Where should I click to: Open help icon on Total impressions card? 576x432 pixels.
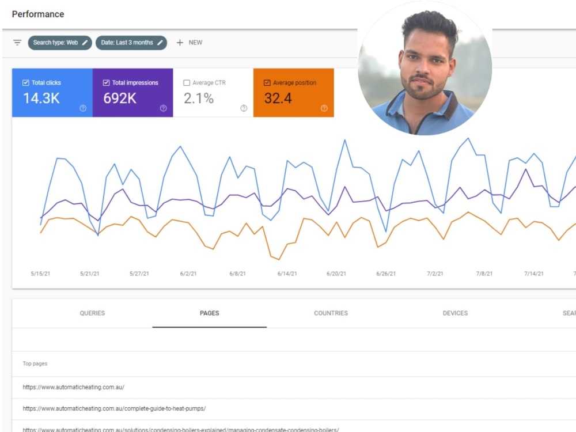click(164, 108)
